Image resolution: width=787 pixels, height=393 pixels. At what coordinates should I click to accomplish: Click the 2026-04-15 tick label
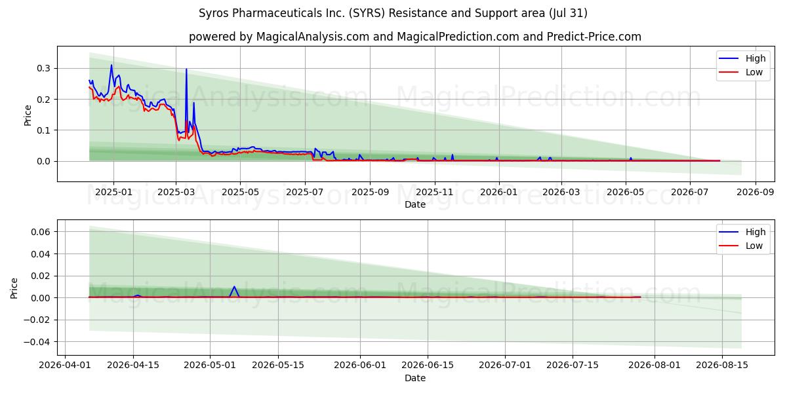tap(133, 365)
